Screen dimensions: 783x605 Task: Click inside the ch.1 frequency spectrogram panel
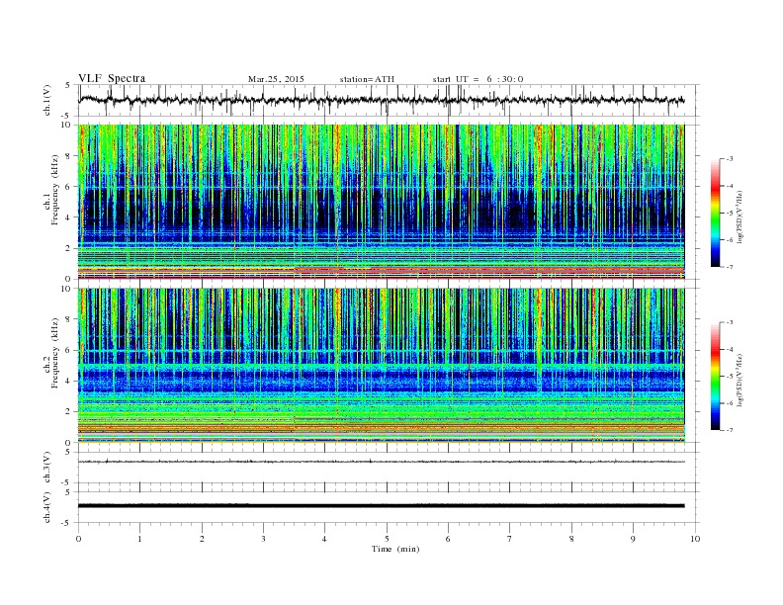point(382,202)
